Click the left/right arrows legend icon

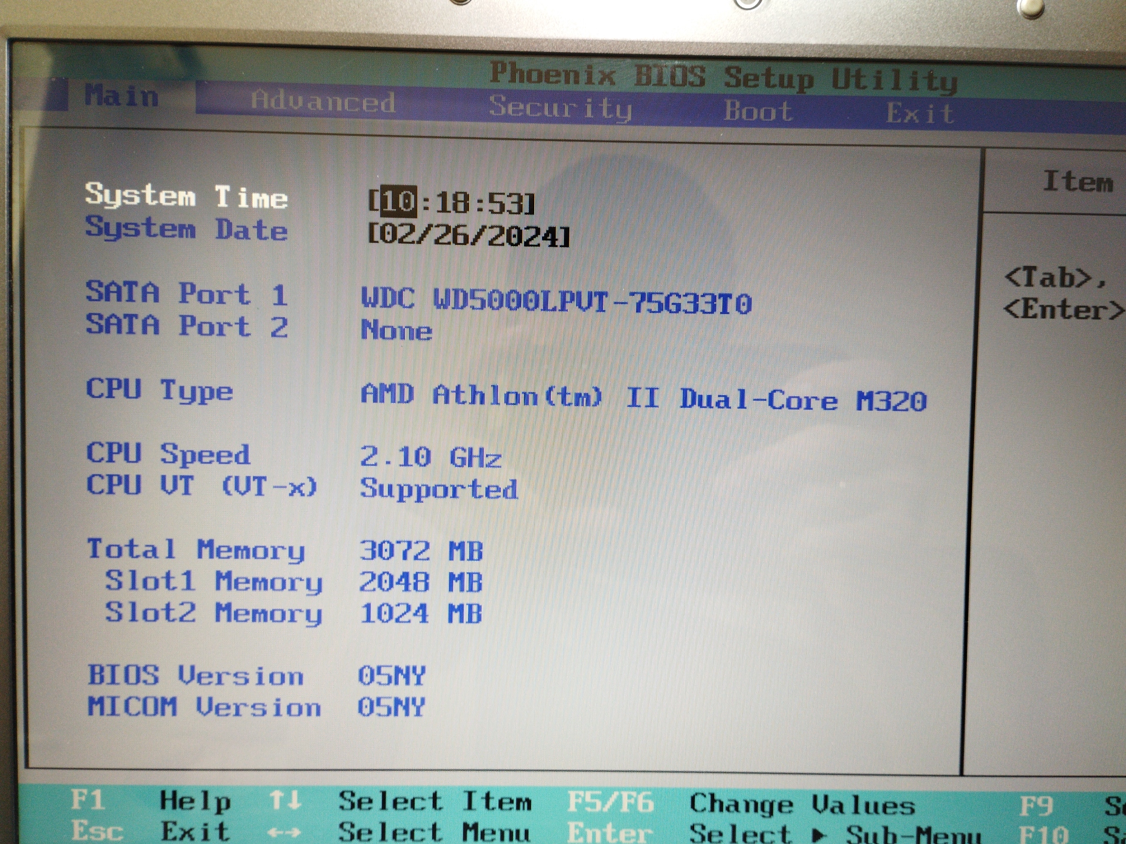(x=284, y=832)
